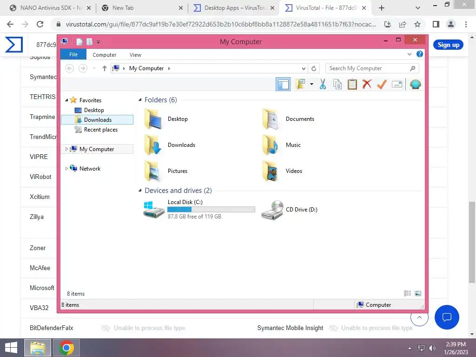This screenshot has width=476, height=357.
Task: Expand Network in navigation pane
Action: coord(66,168)
